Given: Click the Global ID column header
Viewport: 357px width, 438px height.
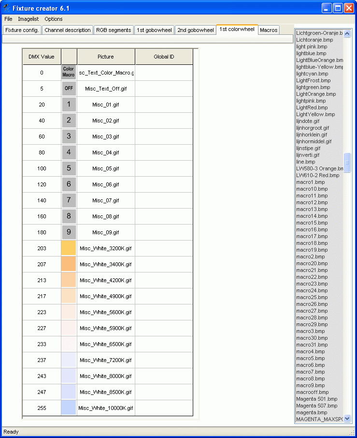Looking at the screenshot, I should (x=164, y=57).
